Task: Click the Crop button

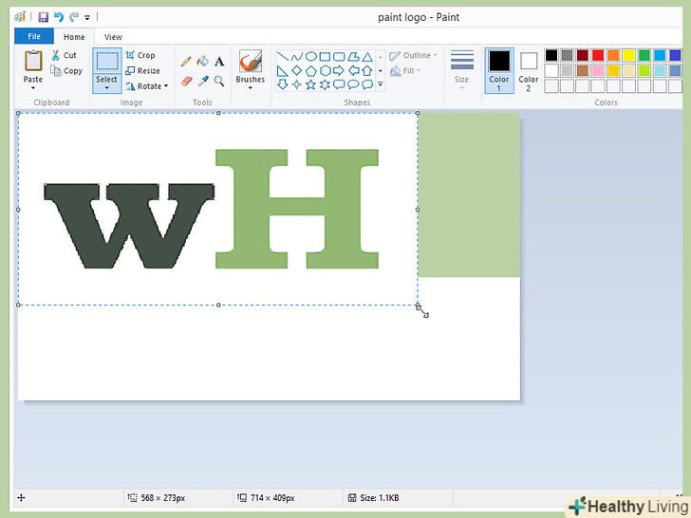Action: [x=140, y=55]
